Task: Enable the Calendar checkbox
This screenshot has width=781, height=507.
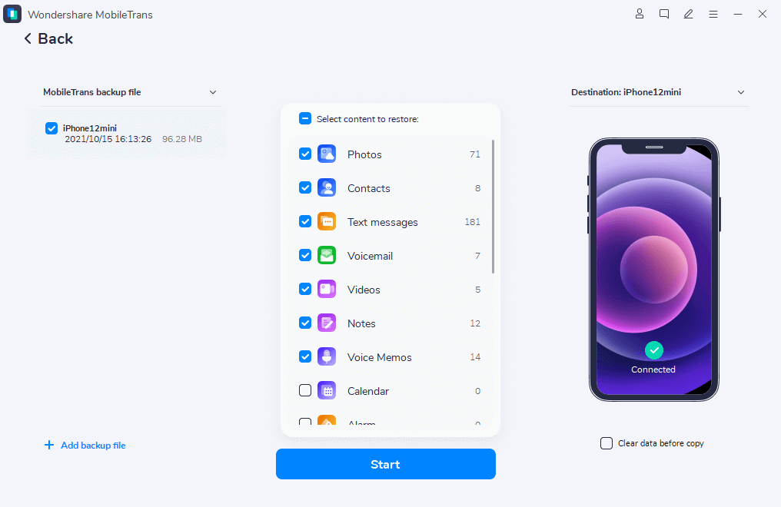Action: point(305,391)
